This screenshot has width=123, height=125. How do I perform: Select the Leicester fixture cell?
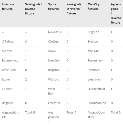(54, 103)
